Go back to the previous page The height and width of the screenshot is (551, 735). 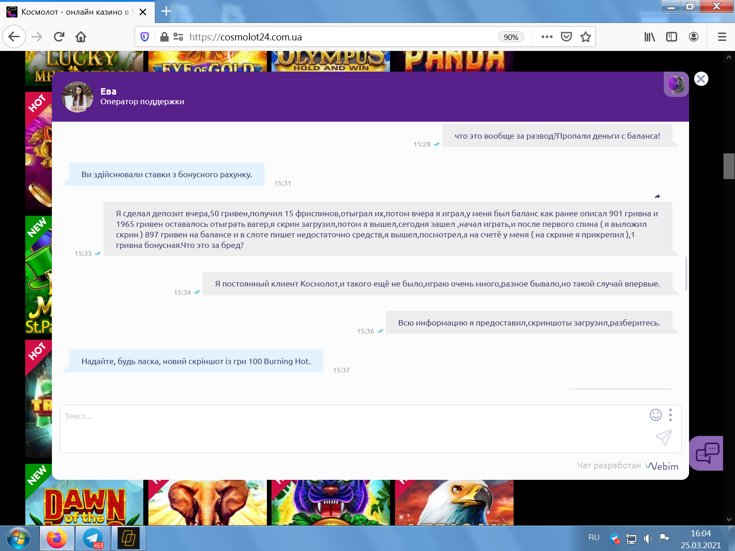click(x=14, y=37)
